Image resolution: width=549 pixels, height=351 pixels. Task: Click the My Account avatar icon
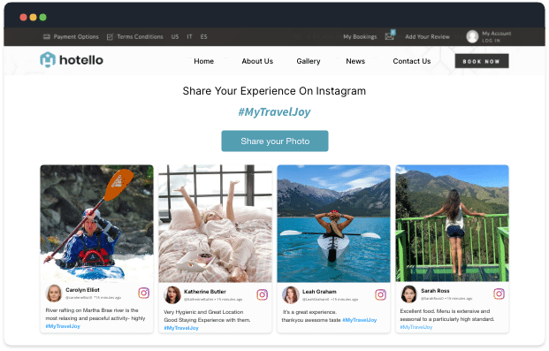coord(472,36)
